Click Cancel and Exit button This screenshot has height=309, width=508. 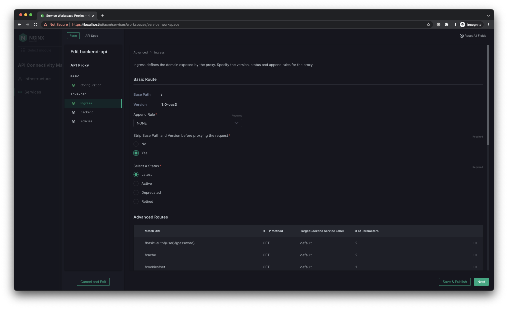(93, 282)
